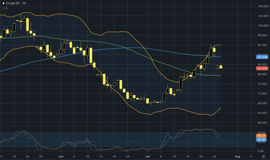Select the 1D interval label
Screen dimensions: 270x160
click(x=24, y=3)
